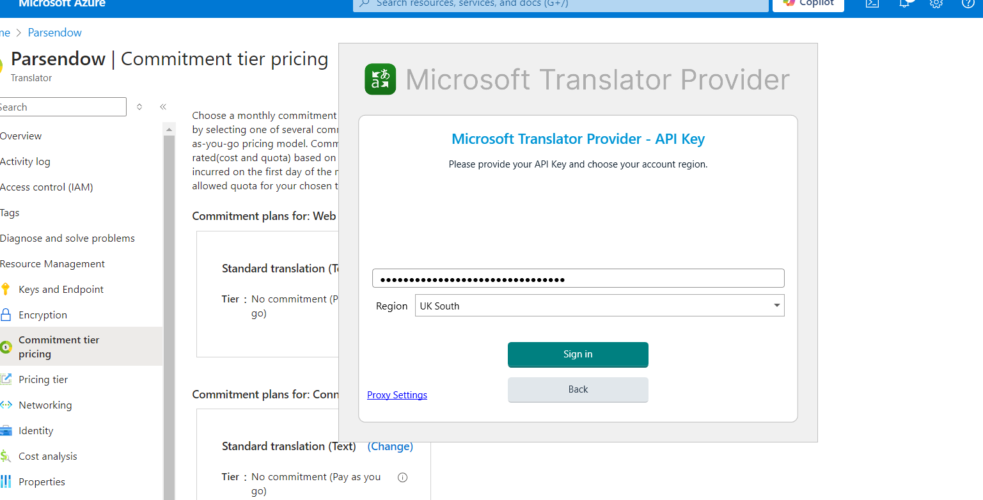Click sidebar scrollbar up arrow

point(169,130)
